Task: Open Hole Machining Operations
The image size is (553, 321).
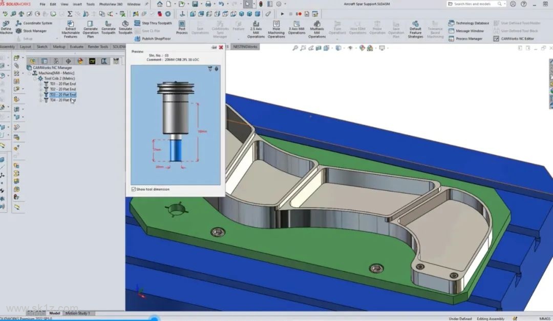Action: 276,29
